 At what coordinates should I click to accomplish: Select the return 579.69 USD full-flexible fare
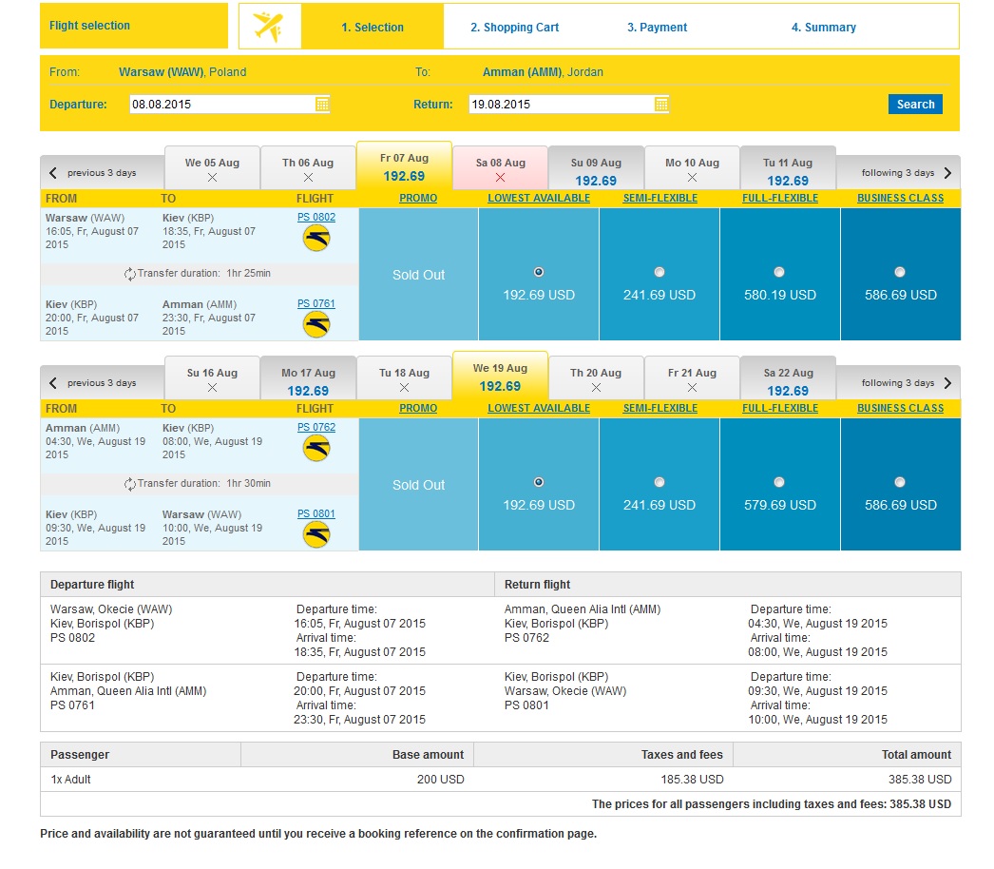coord(779,482)
